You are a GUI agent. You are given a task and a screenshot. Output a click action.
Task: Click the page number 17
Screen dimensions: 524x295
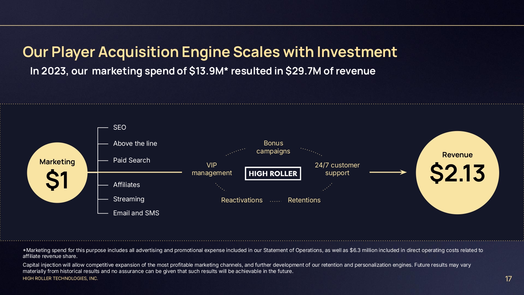pos(508,279)
